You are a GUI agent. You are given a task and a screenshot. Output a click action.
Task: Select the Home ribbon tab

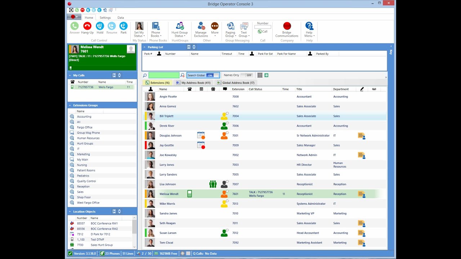coord(89,18)
